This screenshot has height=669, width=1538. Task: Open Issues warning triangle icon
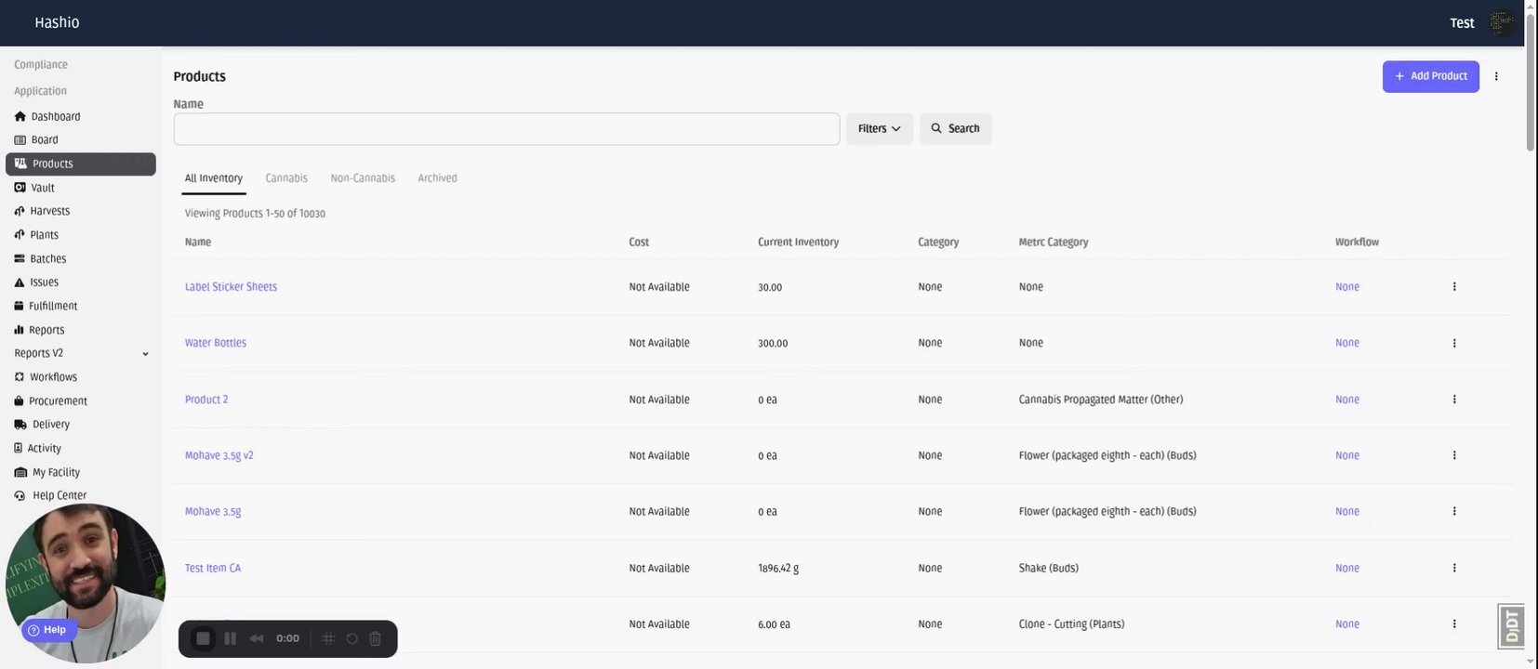[x=20, y=282]
